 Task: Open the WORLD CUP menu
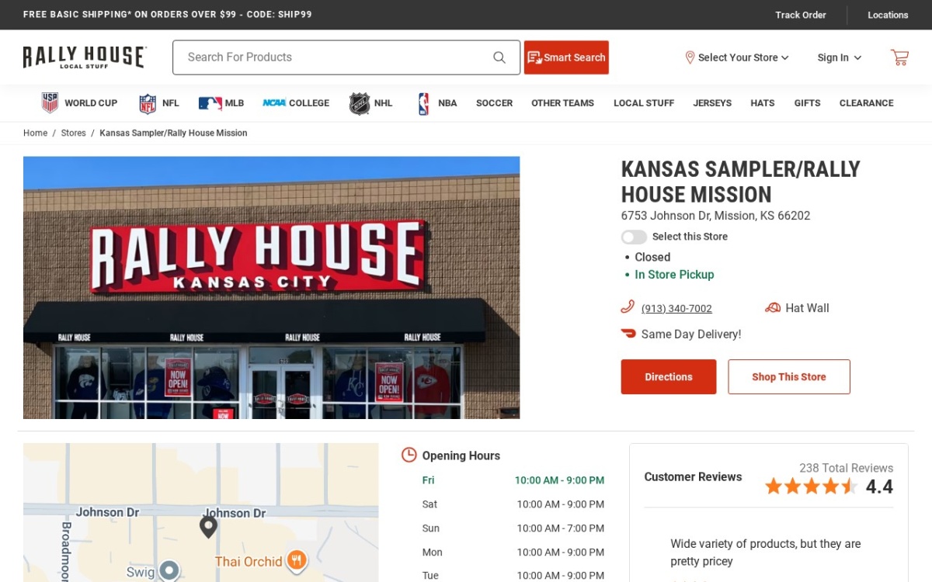pyautogui.click(x=91, y=103)
